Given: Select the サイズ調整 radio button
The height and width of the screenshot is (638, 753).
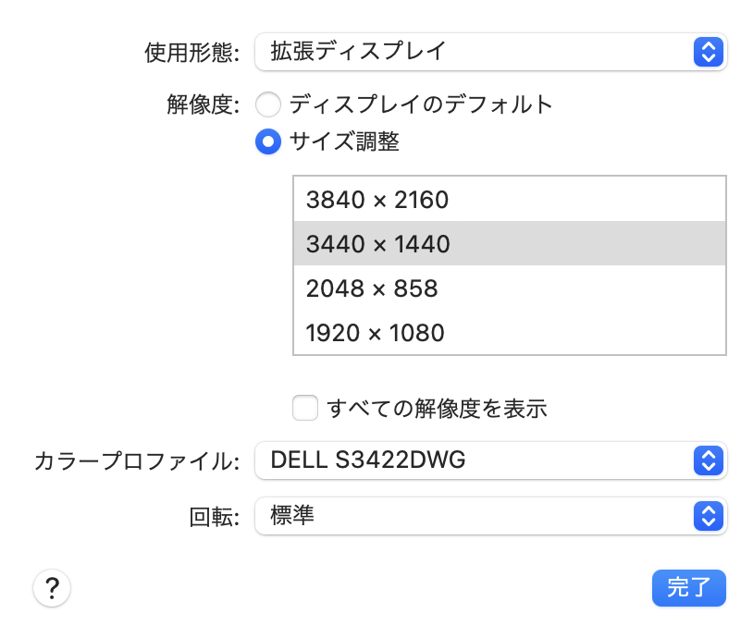Looking at the screenshot, I should (x=268, y=141).
